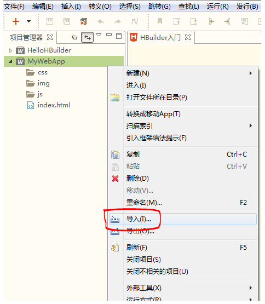
Task: Click Collapse All icon in project manager
Action: 74,37
